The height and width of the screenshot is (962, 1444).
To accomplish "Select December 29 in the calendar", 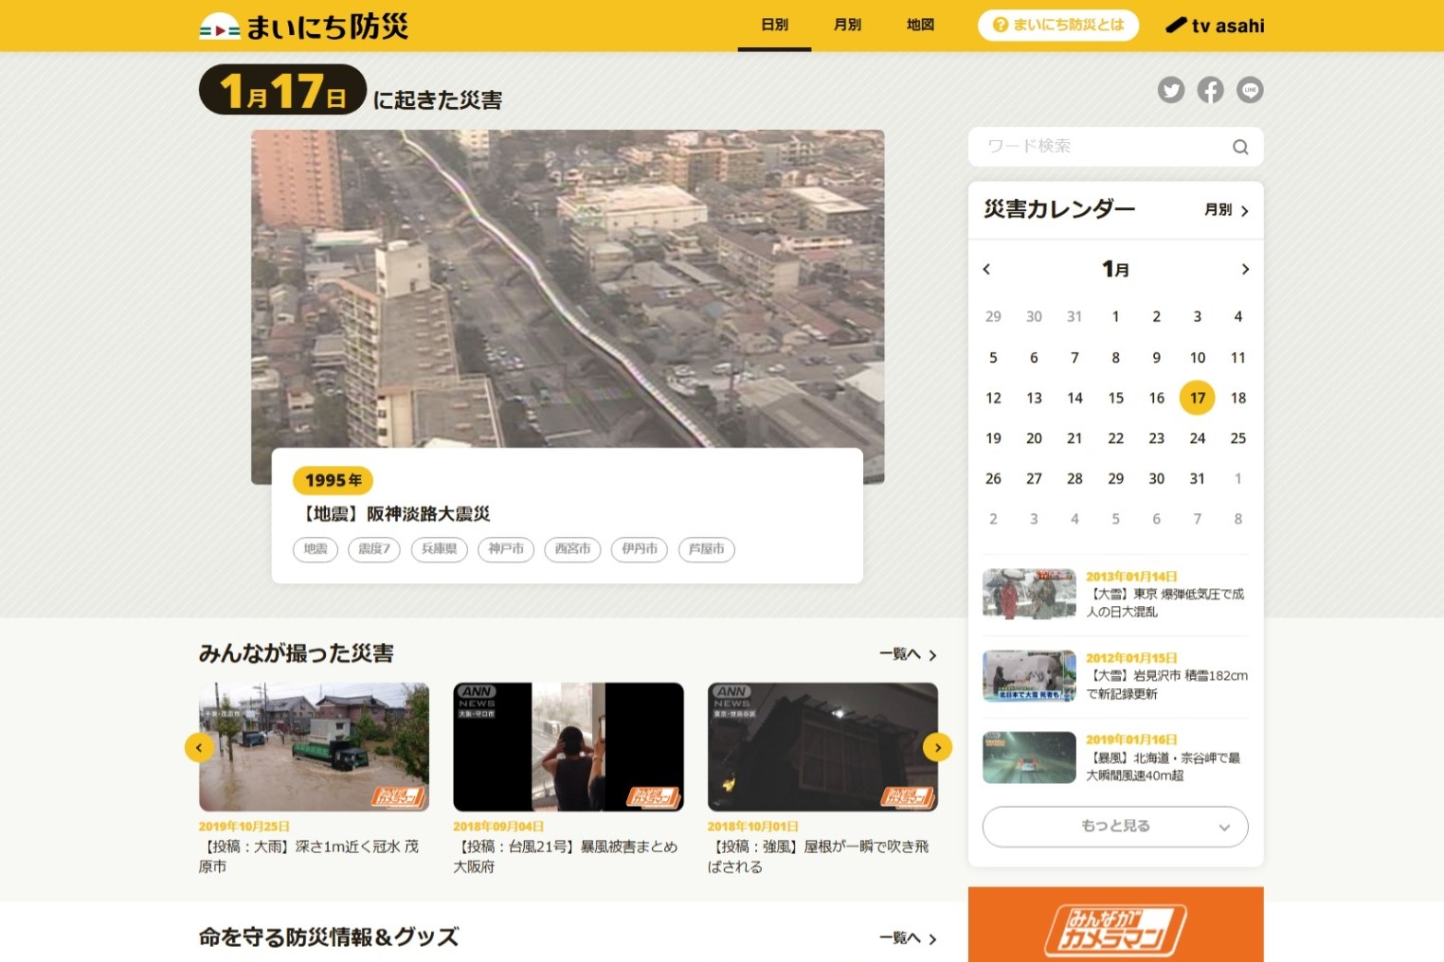I will pos(993,316).
